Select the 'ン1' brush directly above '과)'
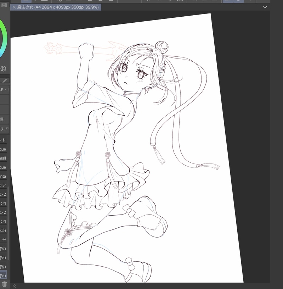Image resolution: width=283 pixels, height=289 pixels. [3, 221]
